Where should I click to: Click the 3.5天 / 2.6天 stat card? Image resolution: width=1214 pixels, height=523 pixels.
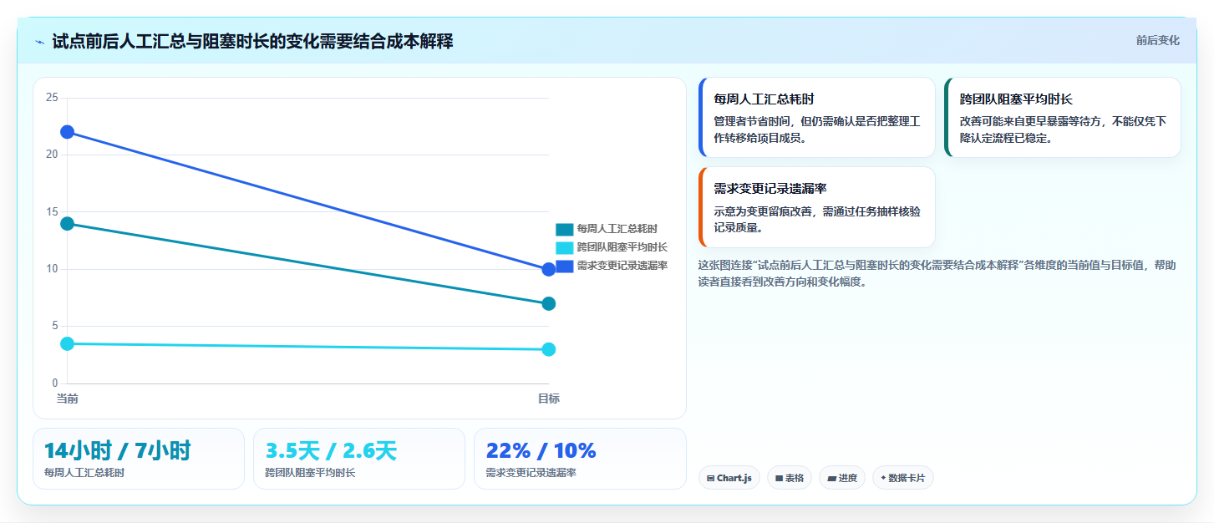359,459
